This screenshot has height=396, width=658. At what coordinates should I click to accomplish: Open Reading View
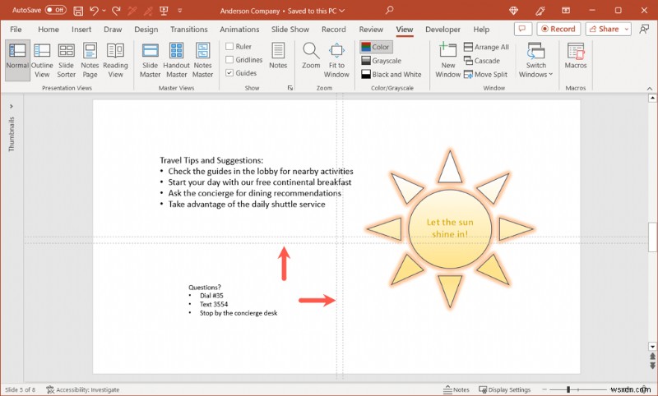click(115, 60)
